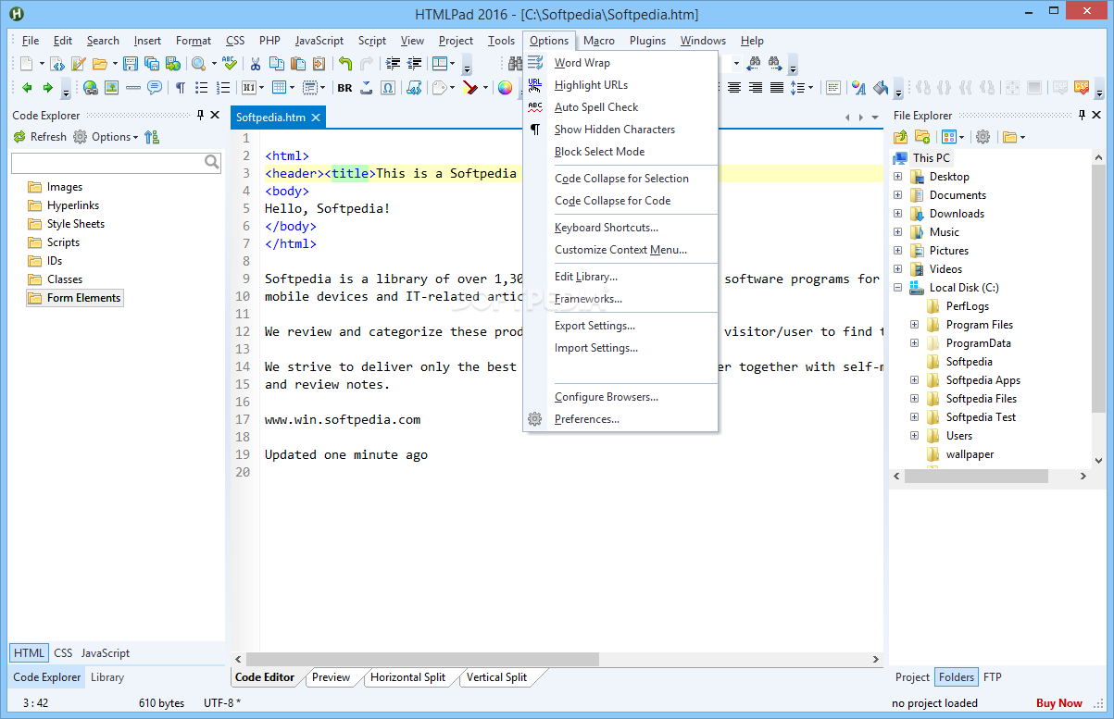
Task: Open the FTP tab in File Explorer
Action: pos(993,677)
